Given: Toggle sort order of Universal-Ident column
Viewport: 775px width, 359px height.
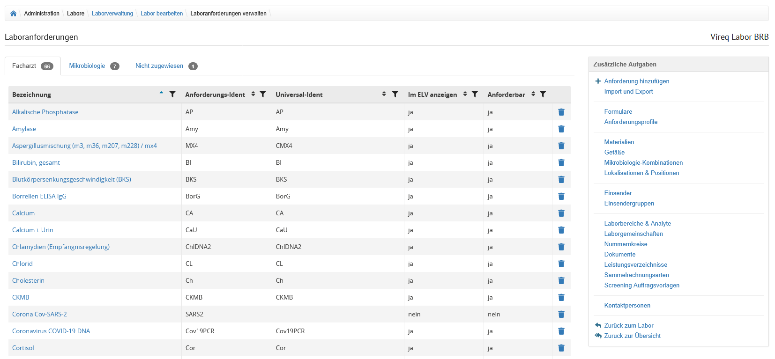Looking at the screenshot, I should point(384,94).
